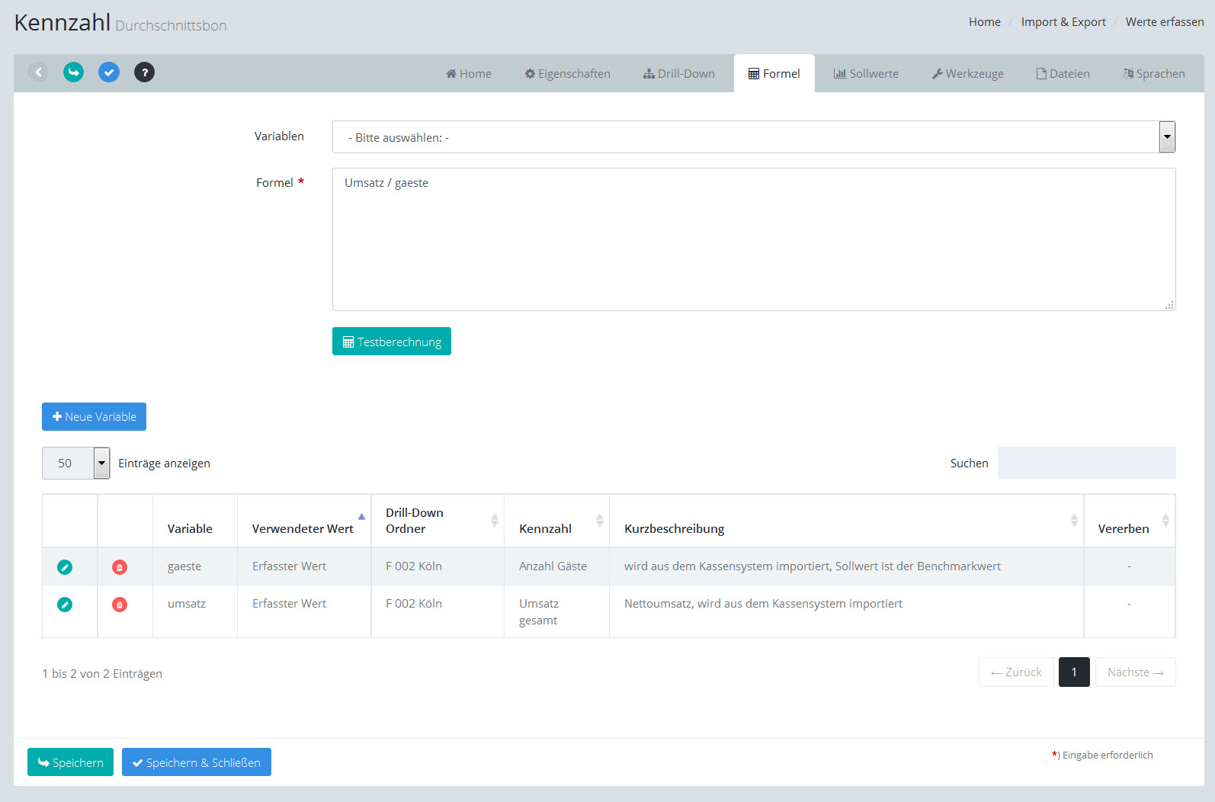Viewport: 1215px width, 802px height.
Task: Click the teal round save icon
Action: pos(73,72)
